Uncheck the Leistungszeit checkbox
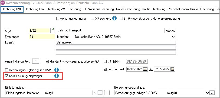 coord(105,69)
